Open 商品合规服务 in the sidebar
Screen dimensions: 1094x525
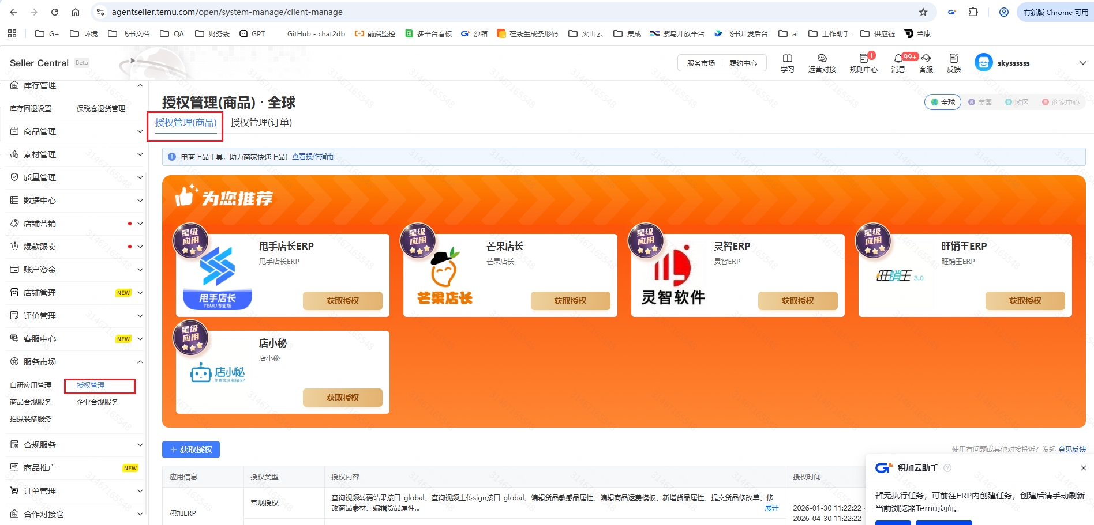click(x=31, y=402)
